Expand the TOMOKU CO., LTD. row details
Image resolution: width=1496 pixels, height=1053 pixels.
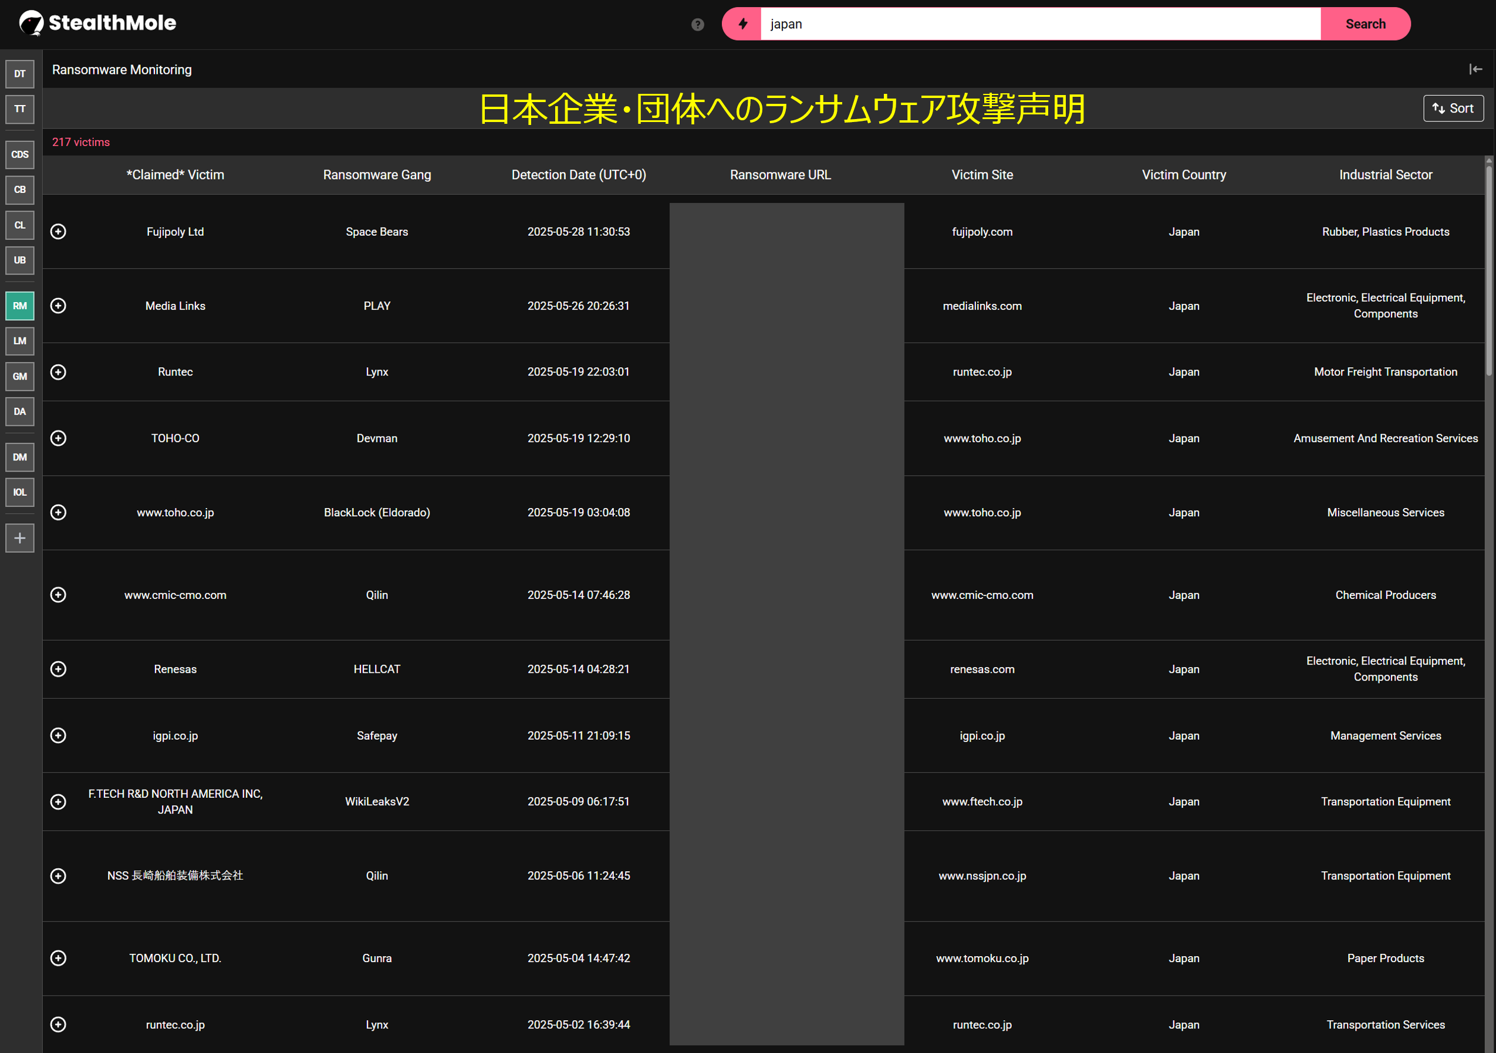(58, 958)
